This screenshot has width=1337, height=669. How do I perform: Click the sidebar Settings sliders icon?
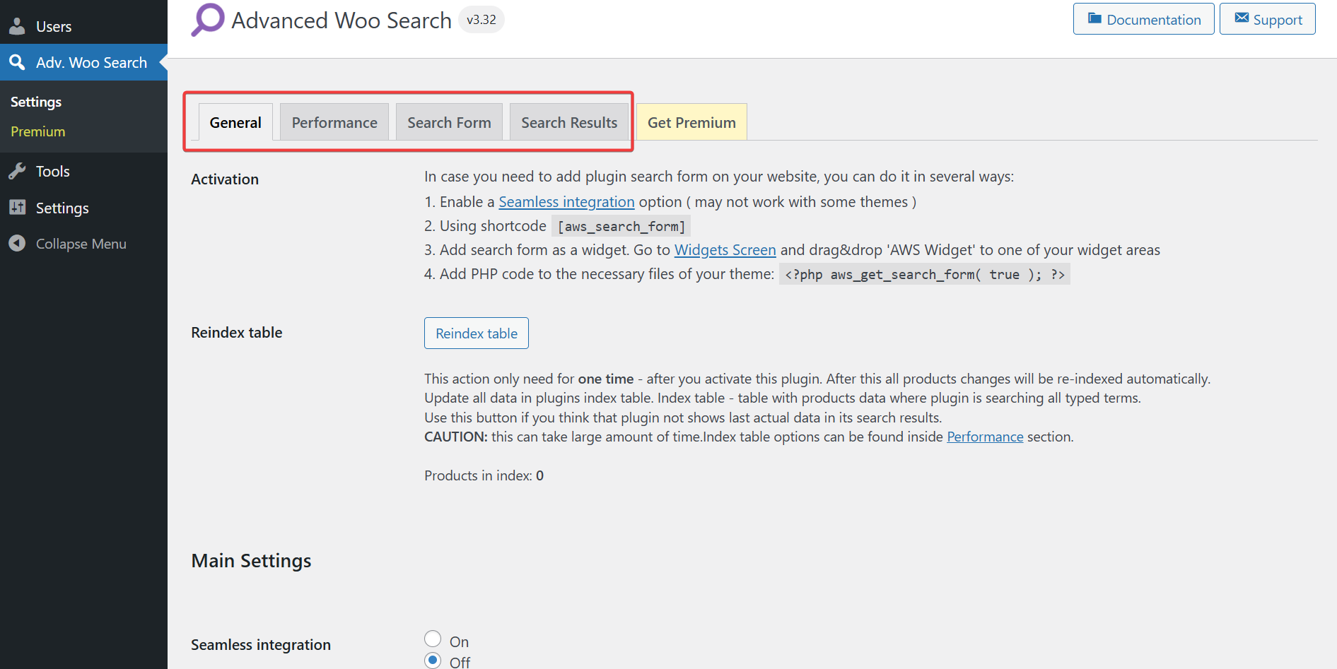pos(17,208)
